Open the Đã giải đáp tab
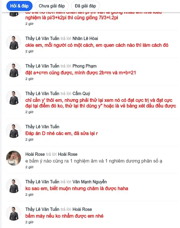Viewport: 180px width, 228px height. point(85,6)
